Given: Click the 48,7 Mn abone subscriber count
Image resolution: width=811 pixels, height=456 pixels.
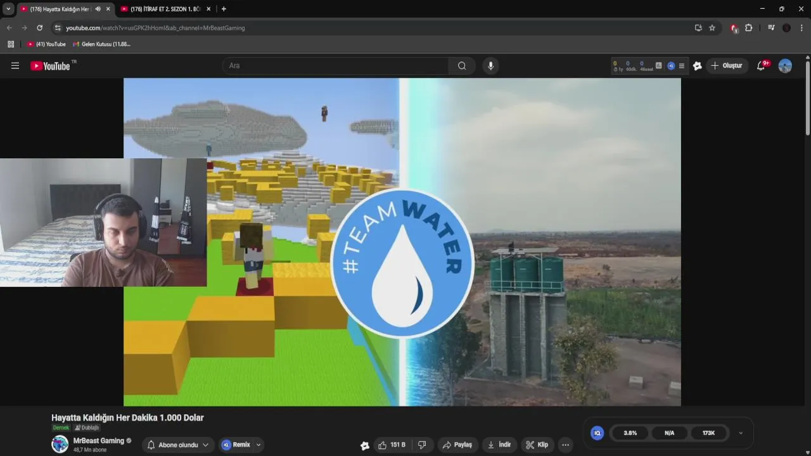Looking at the screenshot, I should (90, 450).
